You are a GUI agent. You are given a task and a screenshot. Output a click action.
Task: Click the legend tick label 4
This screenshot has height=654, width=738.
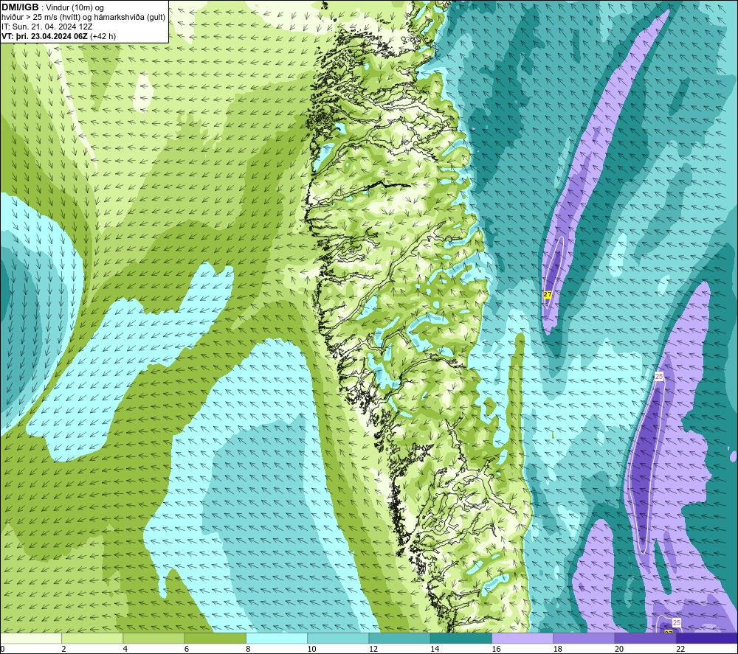(x=125, y=649)
